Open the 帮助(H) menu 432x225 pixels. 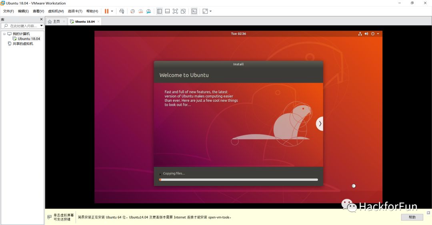click(92, 11)
